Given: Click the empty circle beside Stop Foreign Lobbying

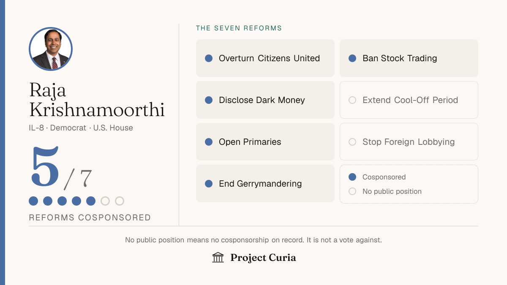Looking at the screenshot, I should point(352,142).
